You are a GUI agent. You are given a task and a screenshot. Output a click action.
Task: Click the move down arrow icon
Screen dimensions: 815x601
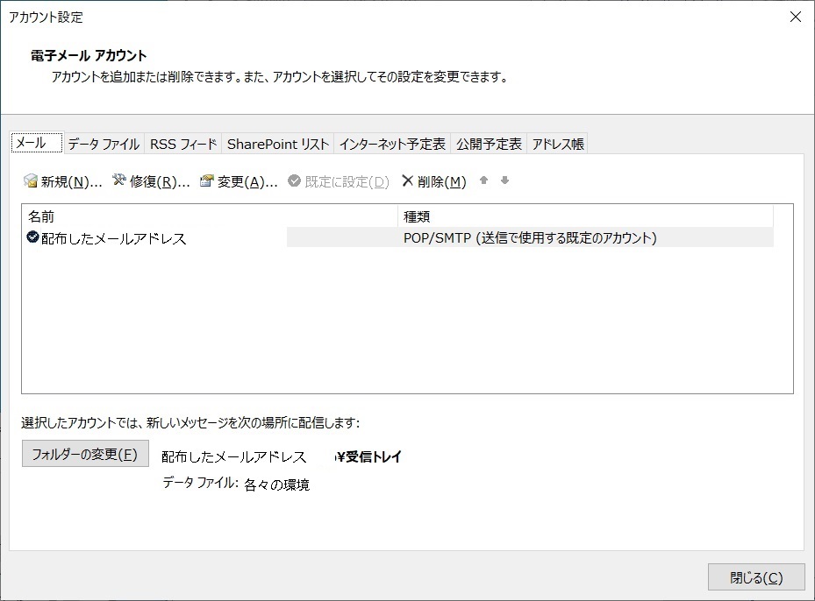[504, 181]
